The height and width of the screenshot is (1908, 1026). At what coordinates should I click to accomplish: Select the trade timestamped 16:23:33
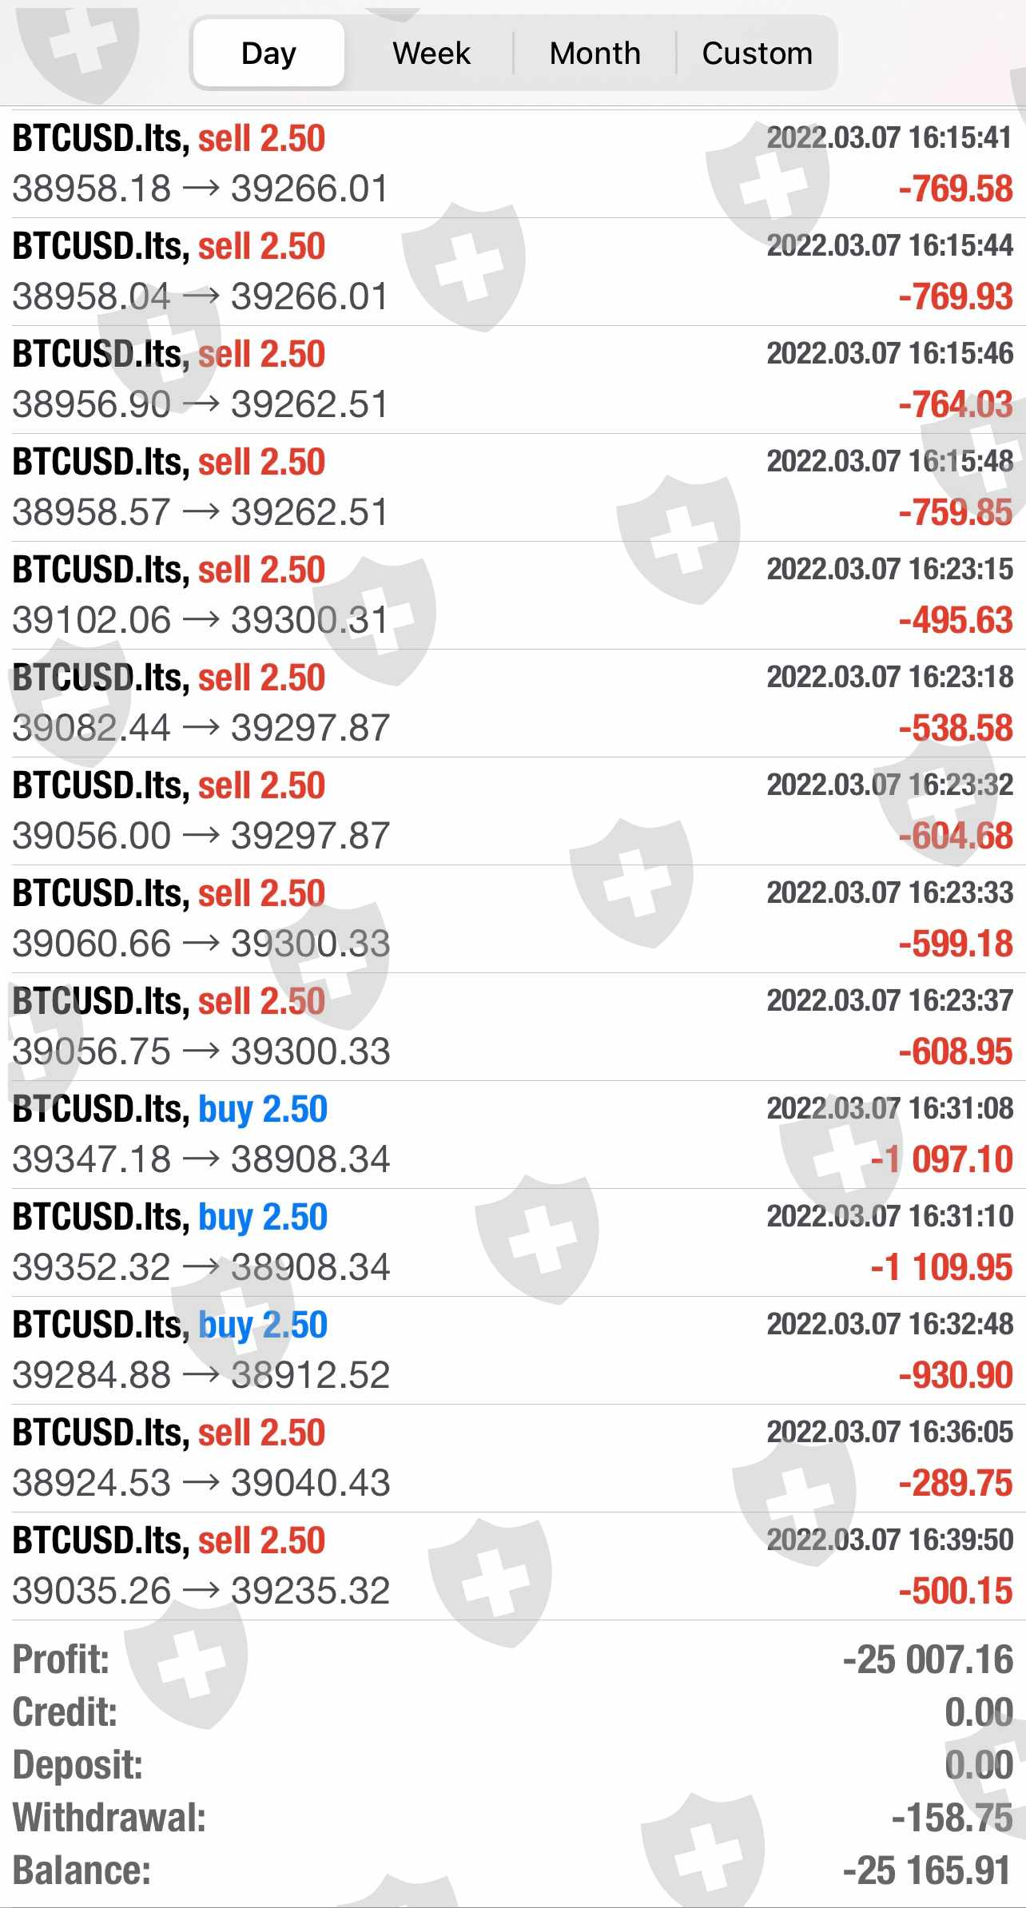click(511, 919)
